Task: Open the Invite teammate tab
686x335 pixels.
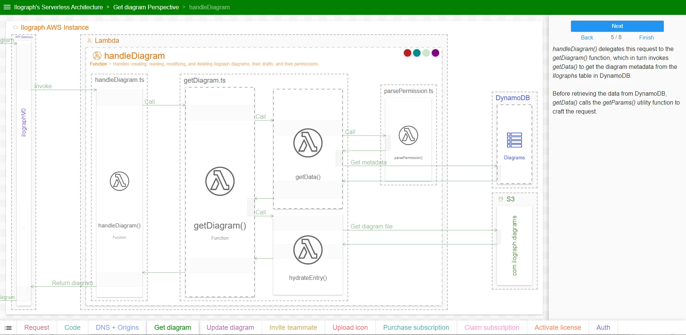Action: coord(293,328)
